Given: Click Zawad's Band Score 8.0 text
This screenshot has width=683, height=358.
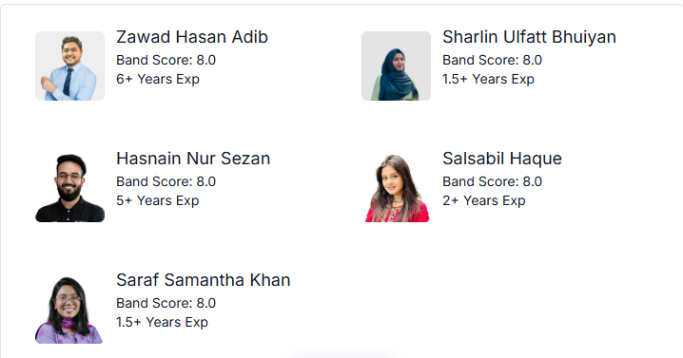Looking at the screenshot, I should tap(166, 60).
